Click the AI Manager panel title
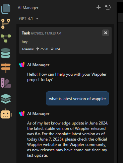 [x=28, y=8]
